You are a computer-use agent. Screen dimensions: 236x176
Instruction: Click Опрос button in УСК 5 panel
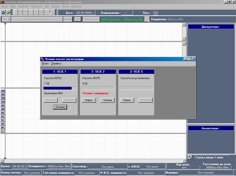[x=127, y=100]
